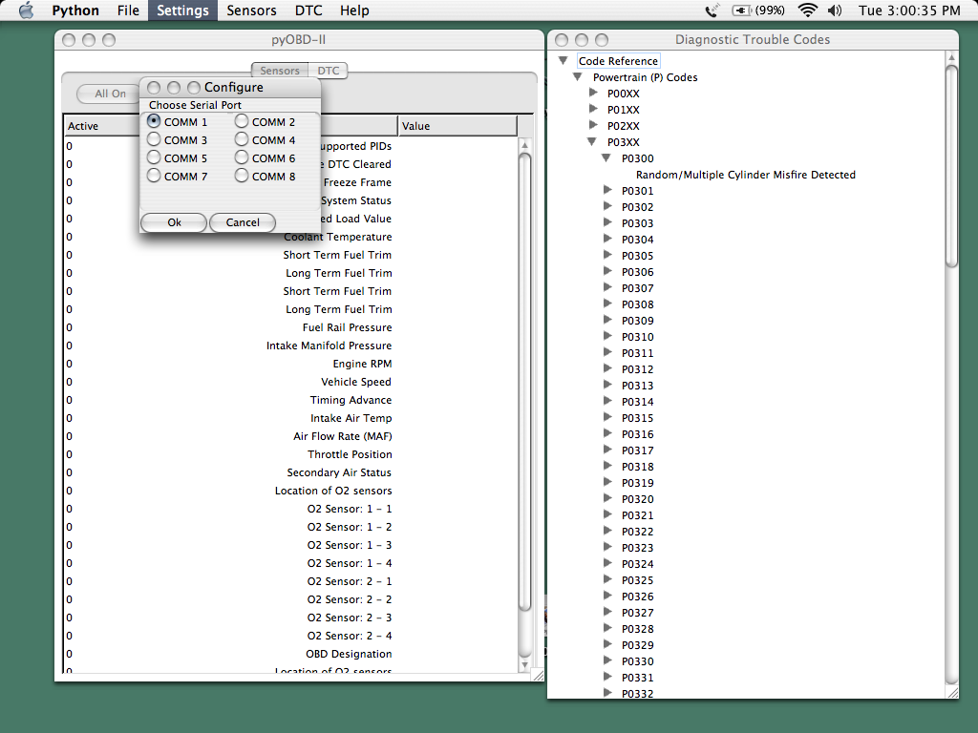This screenshot has height=733, width=978.
Task: Click Ok in Configure dialog
Action: coord(174,222)
